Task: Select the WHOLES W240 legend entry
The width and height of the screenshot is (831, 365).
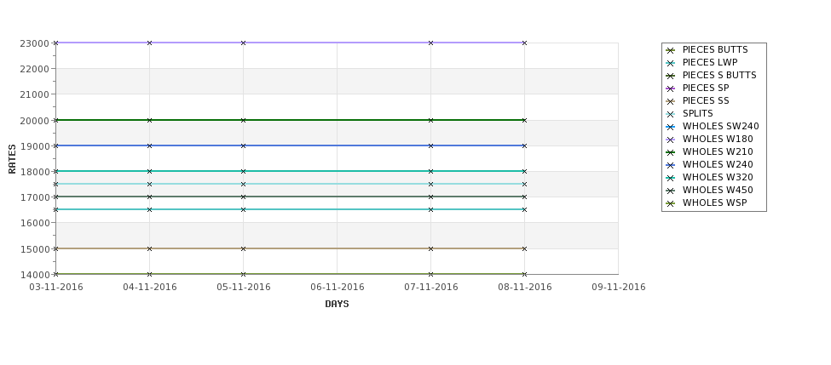Action: tap(709, 164)
